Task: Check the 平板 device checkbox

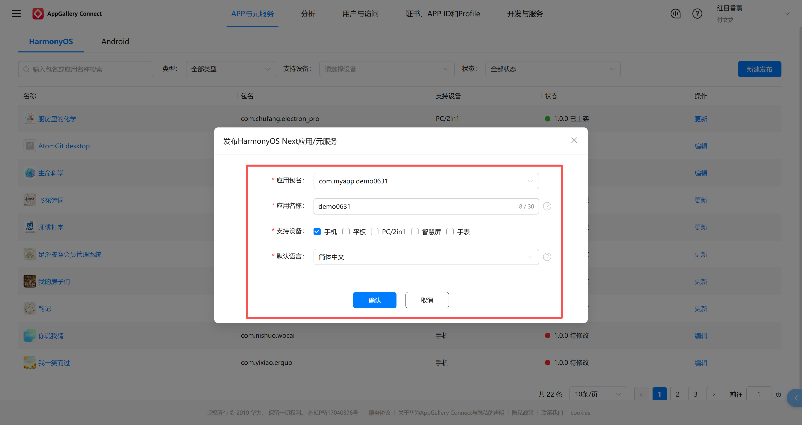Action: pyautogui.click(x=346, y=232)
